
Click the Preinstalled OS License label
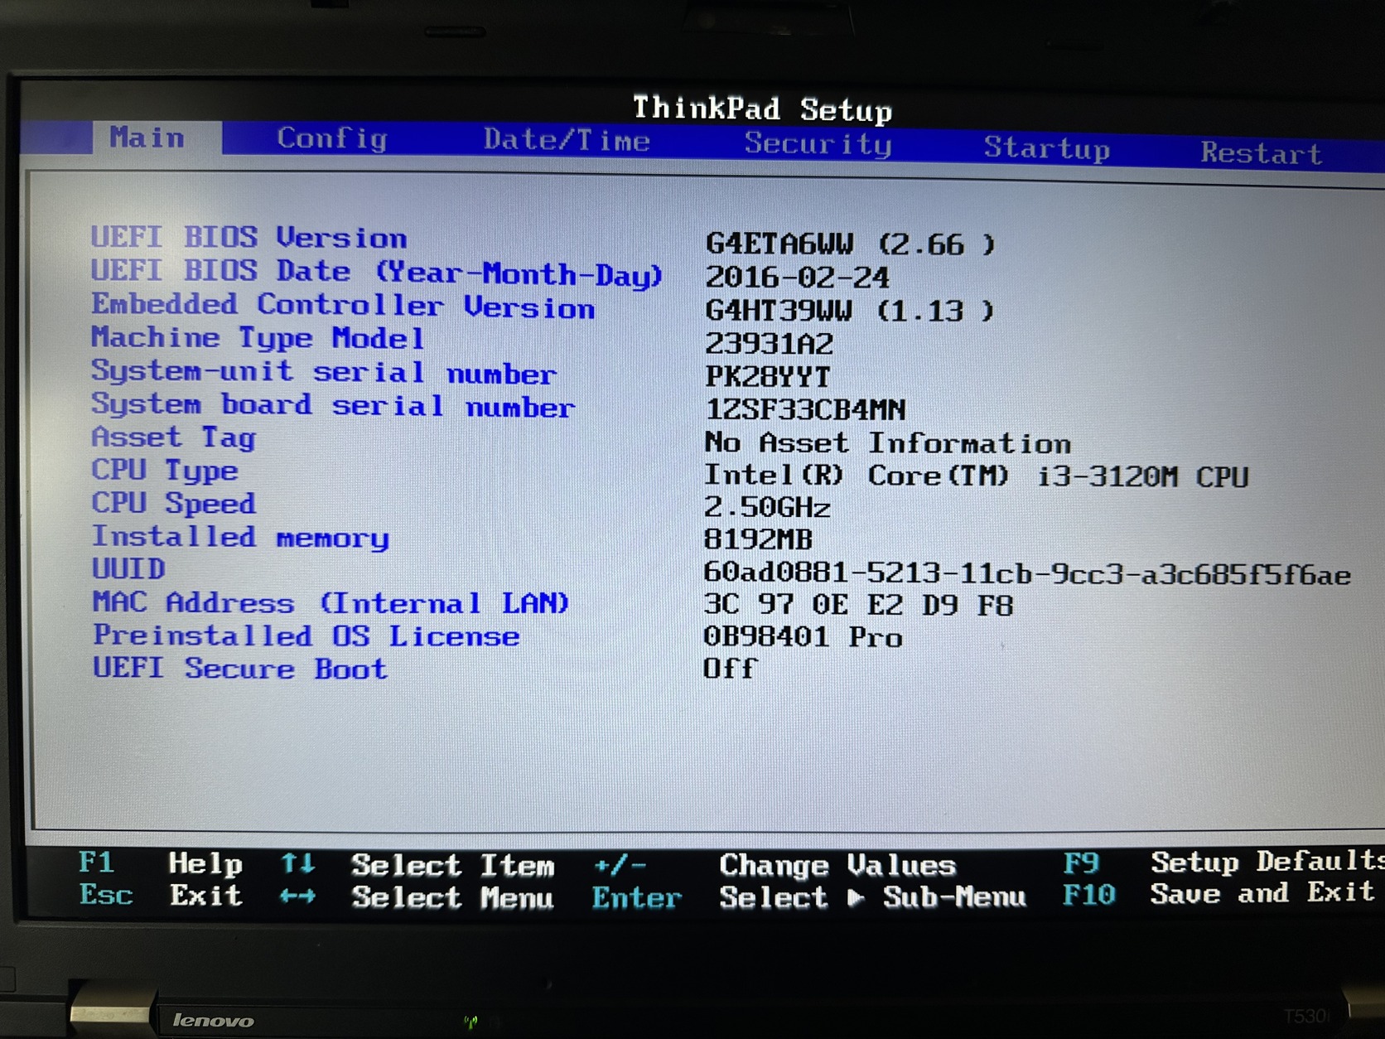[306, 636]
